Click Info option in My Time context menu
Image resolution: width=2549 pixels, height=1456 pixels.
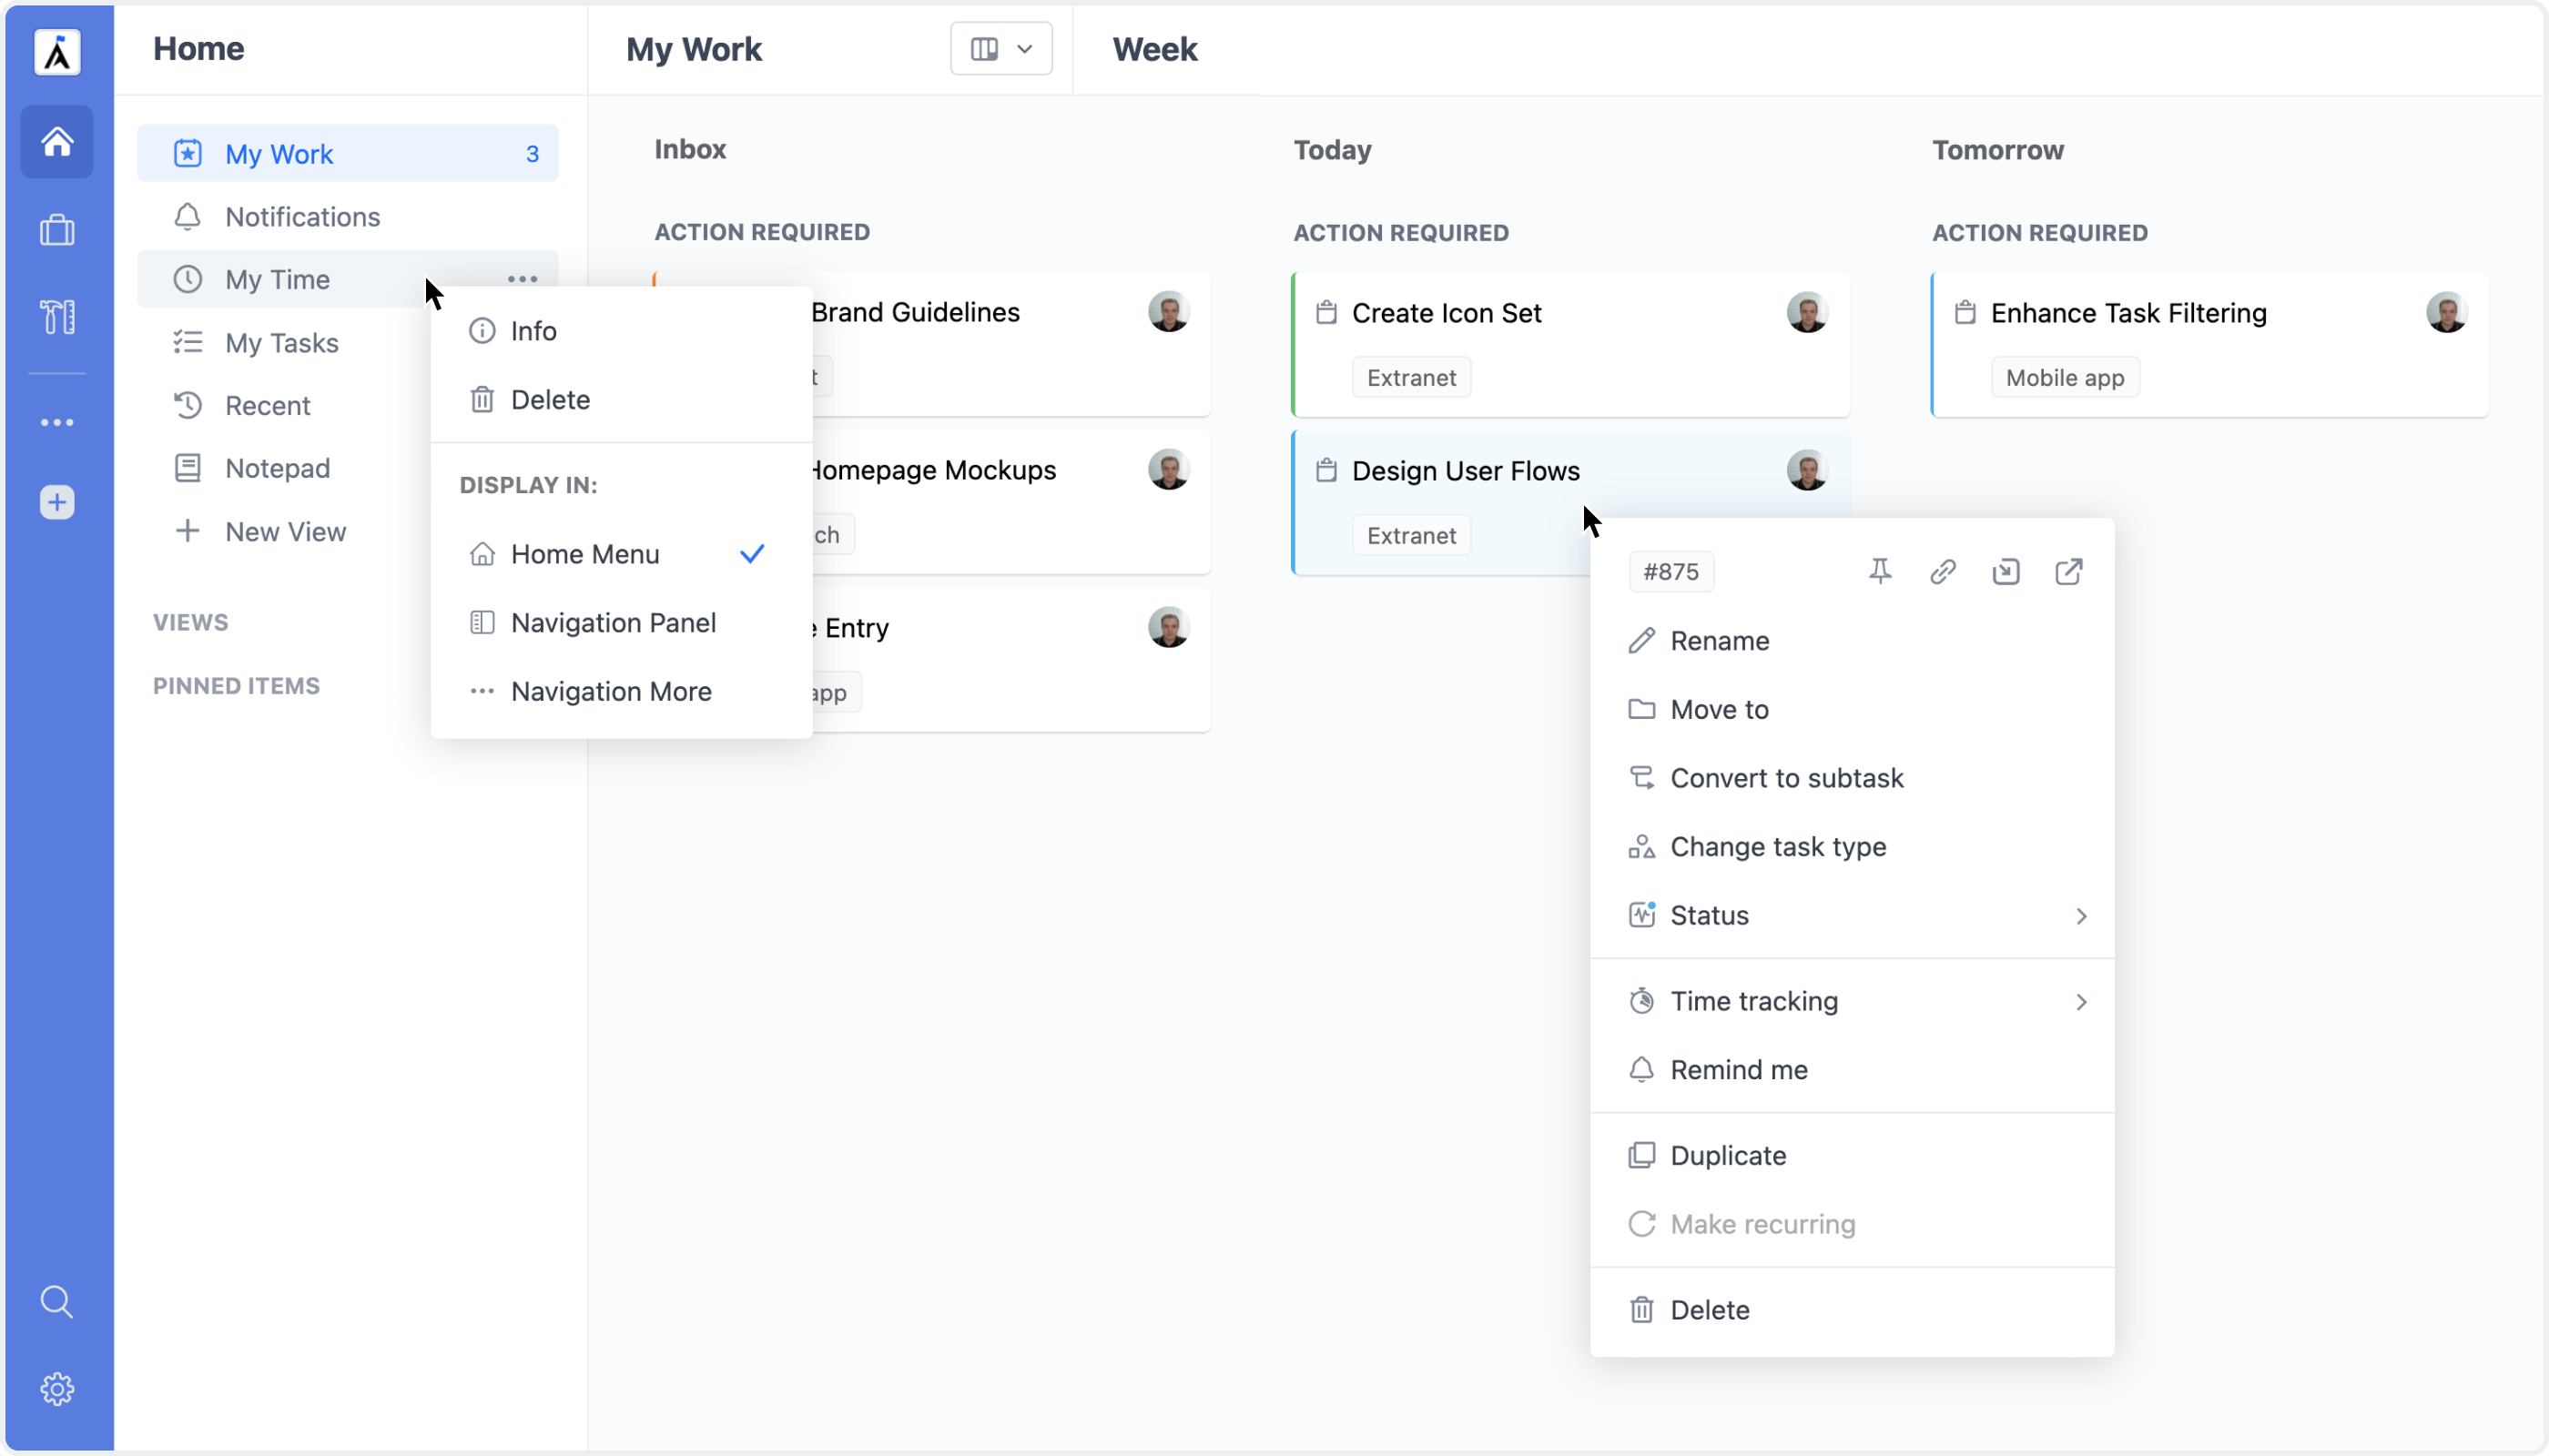(x=533, y=330)
